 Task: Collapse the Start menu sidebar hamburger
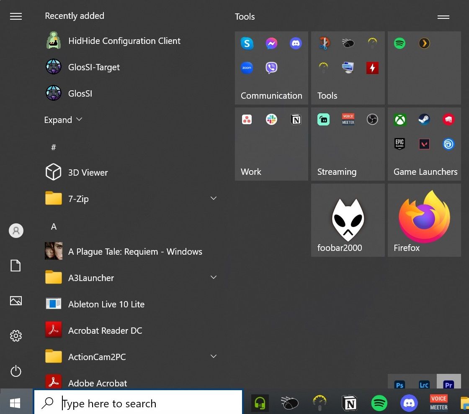point(16,16)
